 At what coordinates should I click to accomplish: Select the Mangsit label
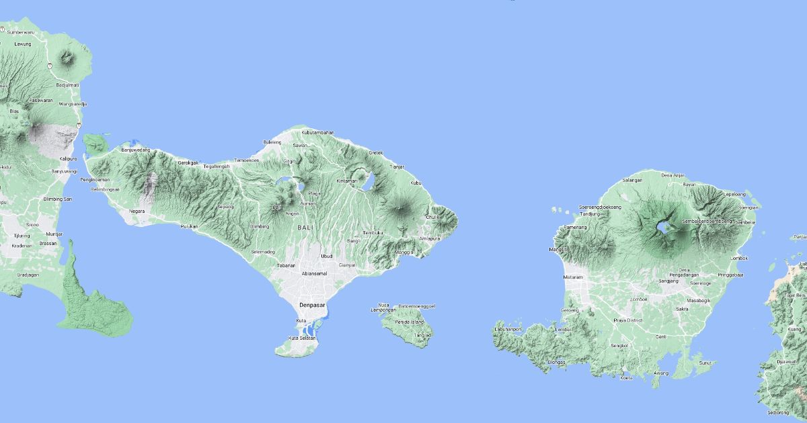click(x=559, y=249)
